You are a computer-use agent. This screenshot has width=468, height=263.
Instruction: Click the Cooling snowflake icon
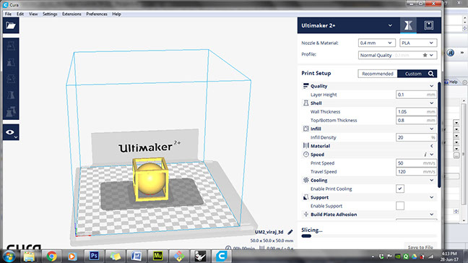click(x=305, y=180)
